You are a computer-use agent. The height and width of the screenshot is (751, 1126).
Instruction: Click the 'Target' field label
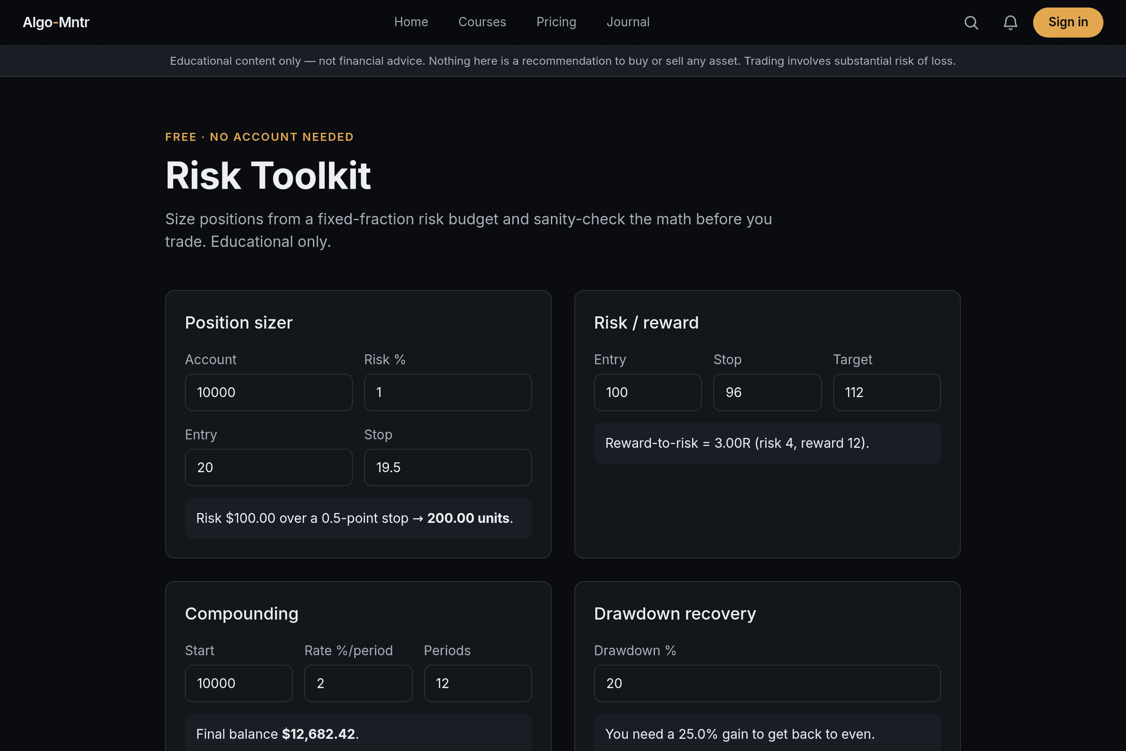(852, 360)
